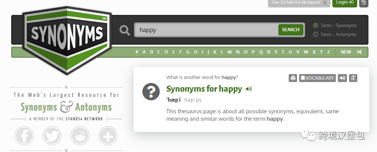Viewport: 377px width, 152px height.
Task: Share on Facebook icon
Action: 24,136
